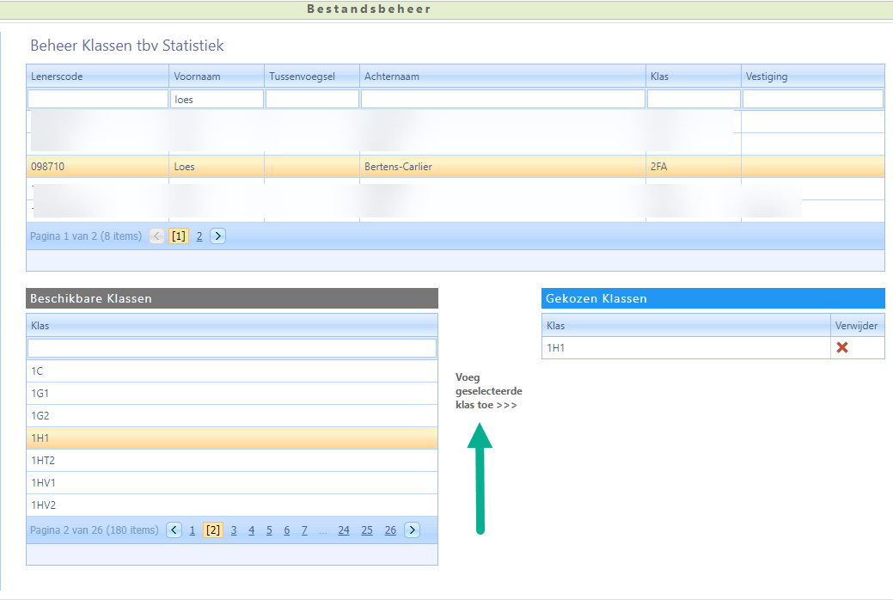The width and height of the screenshot is (893, 600).
Task: Go to next page in student list
Action: coord(217,236)
